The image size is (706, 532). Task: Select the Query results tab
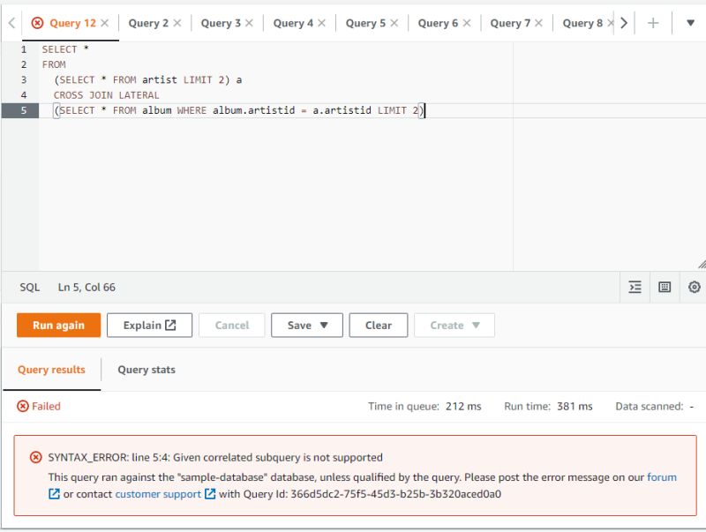pos(51,371)
